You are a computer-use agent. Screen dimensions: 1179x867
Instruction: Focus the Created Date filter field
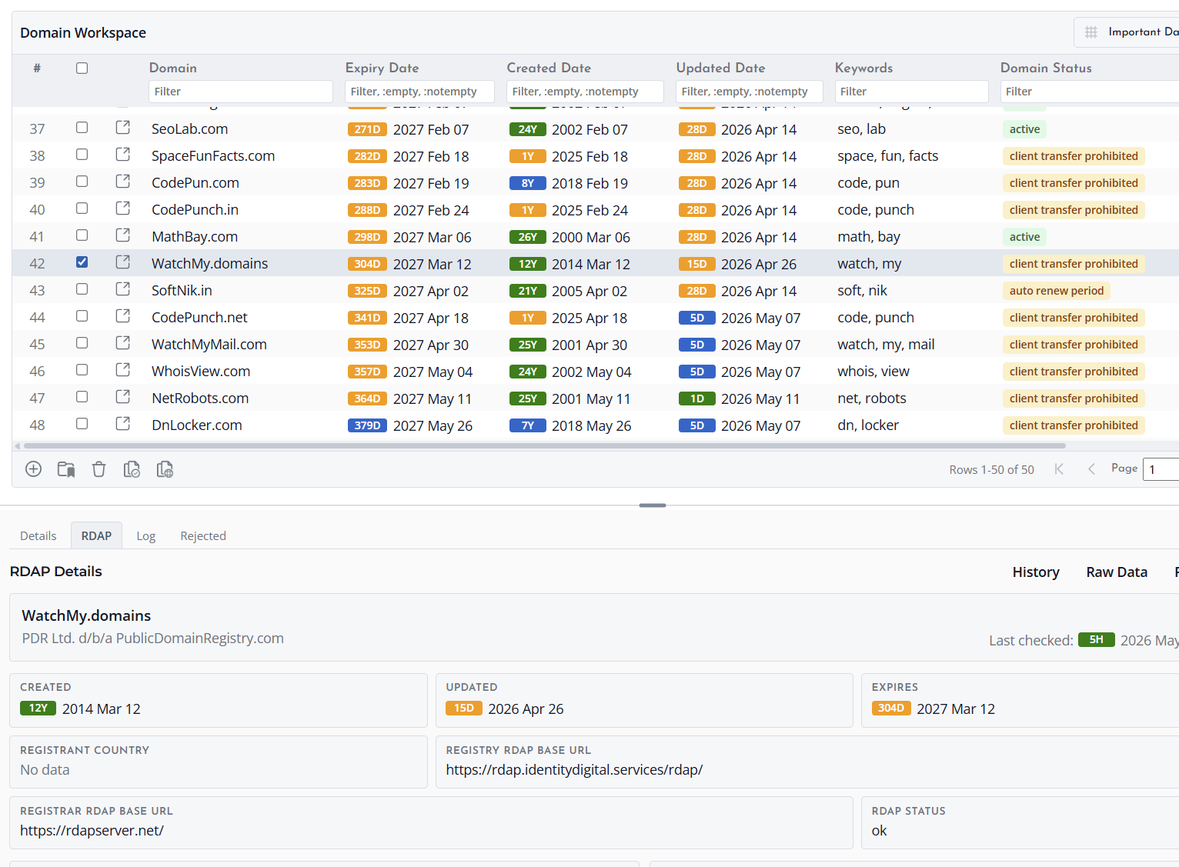(585, 92)
